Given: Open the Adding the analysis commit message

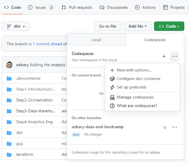Looking at the screenshot, I should pyautogui.click(x=48, y=65).
